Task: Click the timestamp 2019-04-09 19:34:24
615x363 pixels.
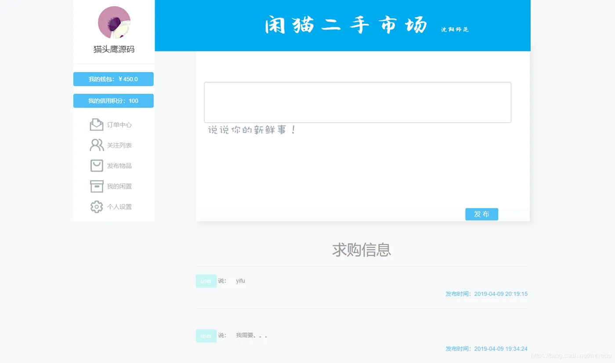Action: [x=501, y=349]
